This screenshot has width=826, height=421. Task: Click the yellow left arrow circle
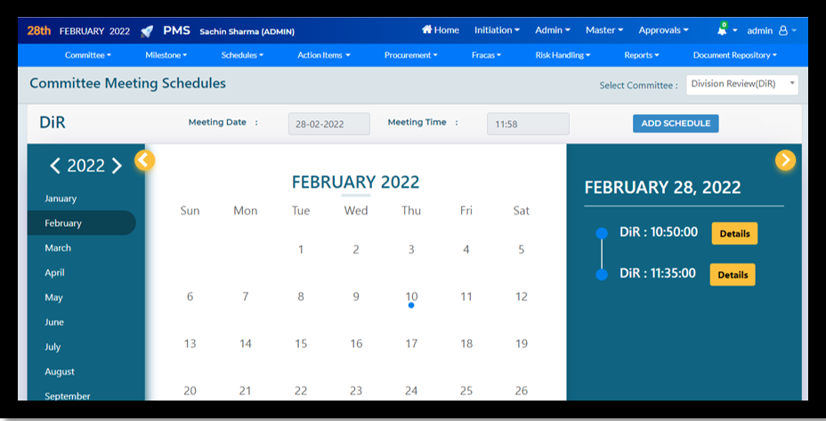[x=144, y=160]
